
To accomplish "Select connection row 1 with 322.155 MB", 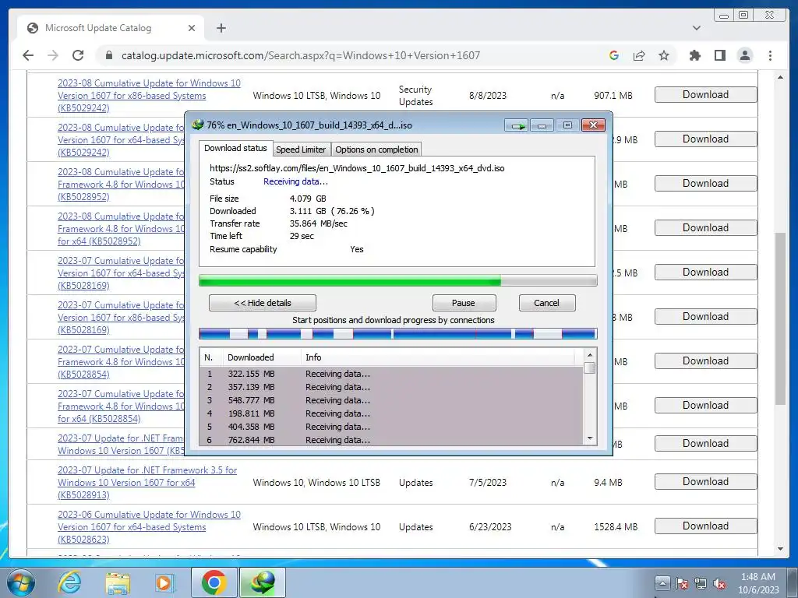I will (391, 374).
